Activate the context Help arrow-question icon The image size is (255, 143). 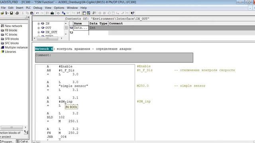pos(133,13)
